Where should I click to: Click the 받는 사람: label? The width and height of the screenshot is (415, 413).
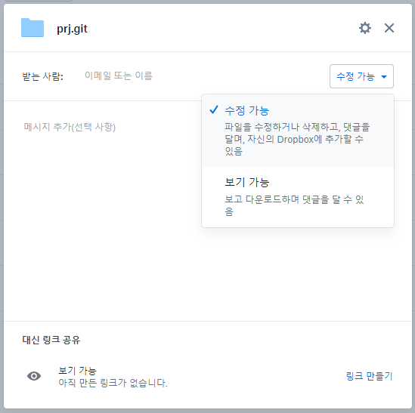(42, 76)
